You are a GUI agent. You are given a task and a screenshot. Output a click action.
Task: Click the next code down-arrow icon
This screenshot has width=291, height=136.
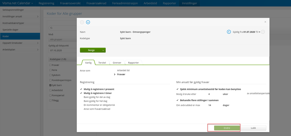[x=88, y=22]
